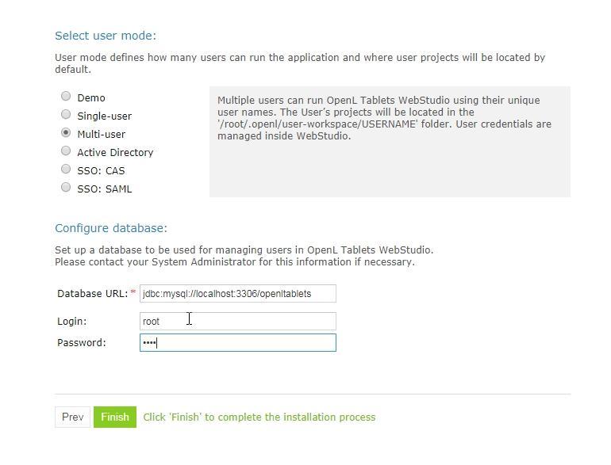This screenshot has height=465, width=611.
Task: Click the Finish button
Action: 115,417
